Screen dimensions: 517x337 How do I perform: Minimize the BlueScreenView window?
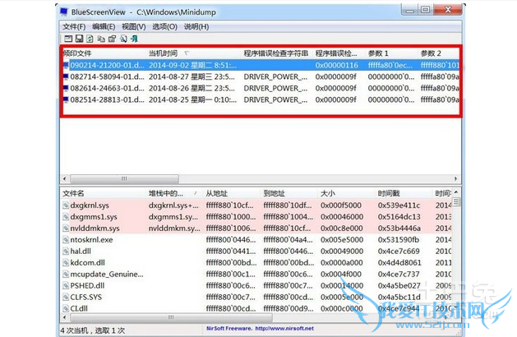coord(410,10)
